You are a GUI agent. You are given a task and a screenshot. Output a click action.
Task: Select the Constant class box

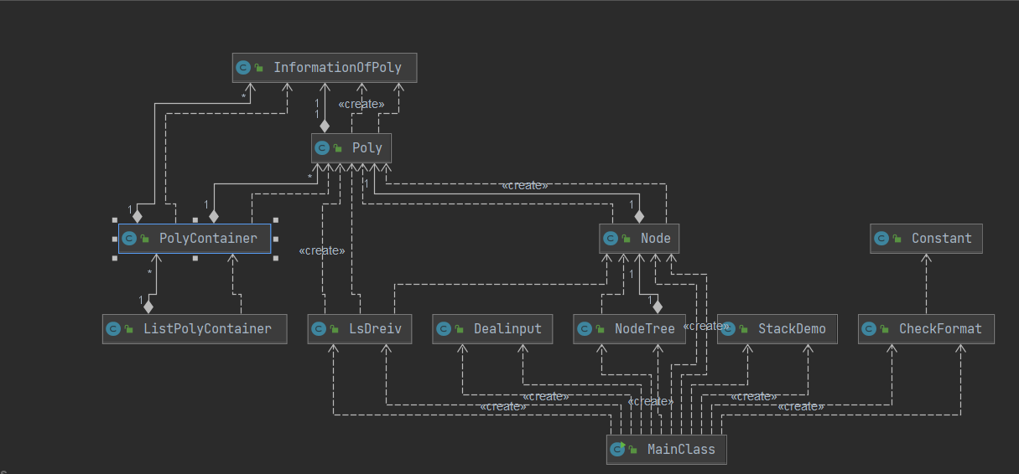926,239
